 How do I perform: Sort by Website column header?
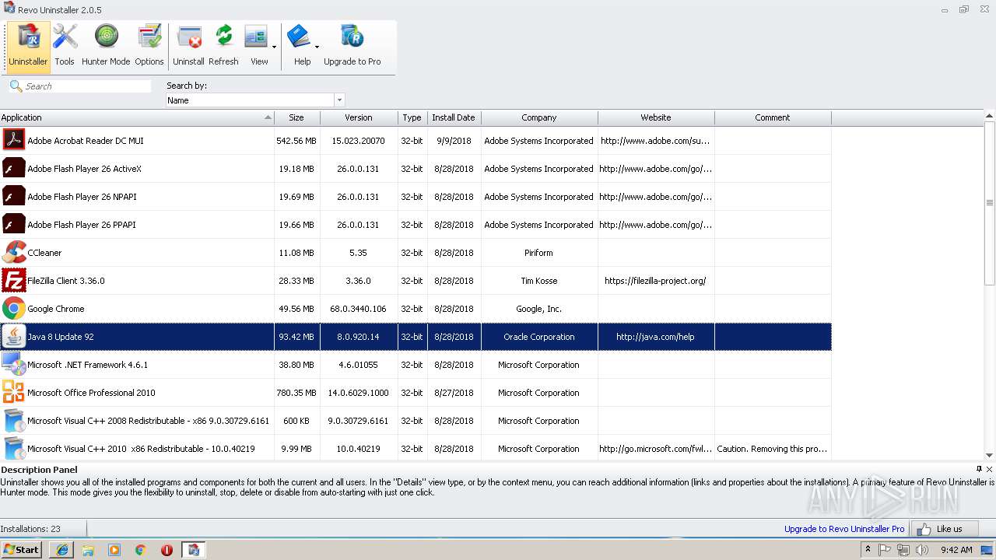pos(656,117)
